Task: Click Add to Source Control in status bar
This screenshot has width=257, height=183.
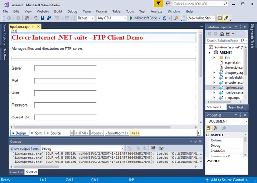Action: click(227, 180)
